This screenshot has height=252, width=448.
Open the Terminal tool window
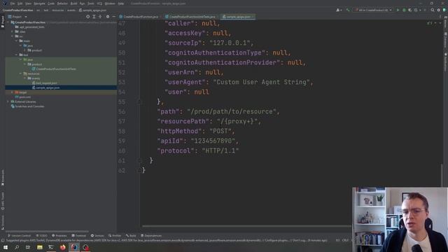pyautogui.click(x=79, y=236)
